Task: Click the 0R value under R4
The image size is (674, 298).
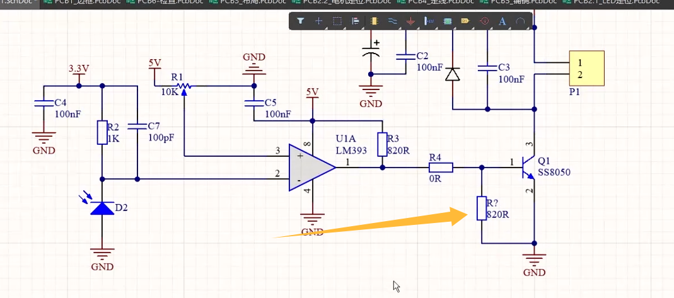Action: (436, 179)
